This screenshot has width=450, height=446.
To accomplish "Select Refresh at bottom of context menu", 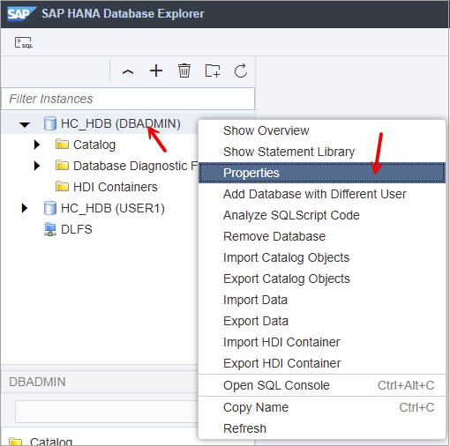I will 322,428.
